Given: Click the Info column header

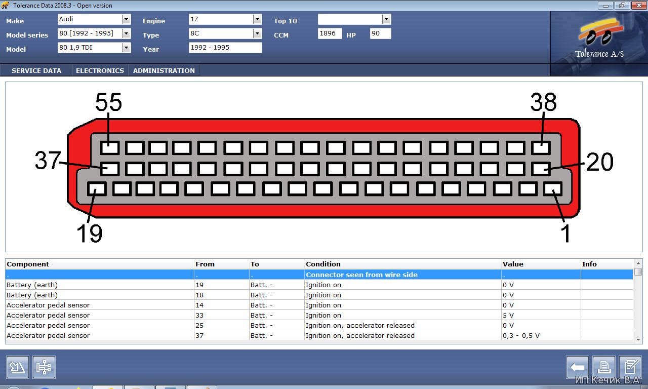Looking at the screenshot, I should click(607, 264).
